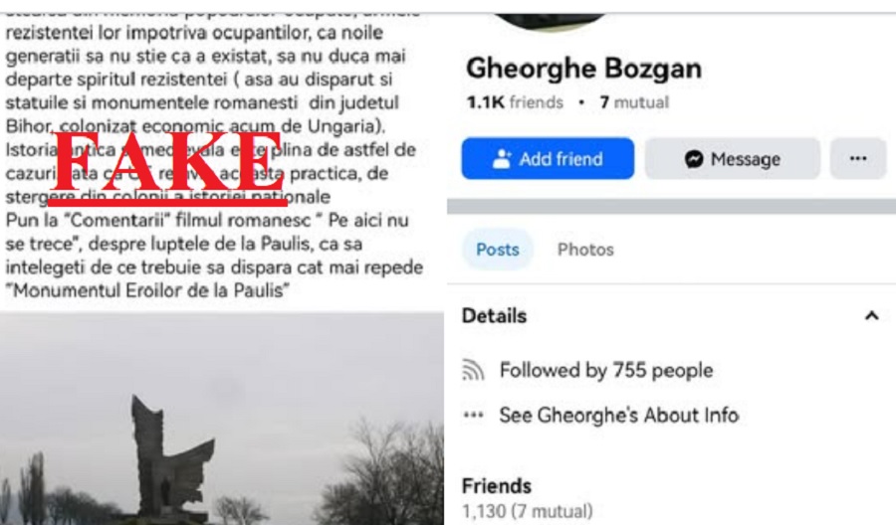Open the Paulis monument photo
Screen dimensions: 896x525
click(222, 419)
